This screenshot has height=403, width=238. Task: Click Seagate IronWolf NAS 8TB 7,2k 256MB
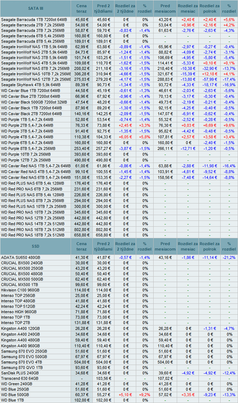tap(35, 68)
